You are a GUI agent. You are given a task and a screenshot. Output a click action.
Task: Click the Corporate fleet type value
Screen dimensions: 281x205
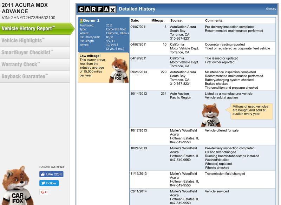[x=116, y=29]
